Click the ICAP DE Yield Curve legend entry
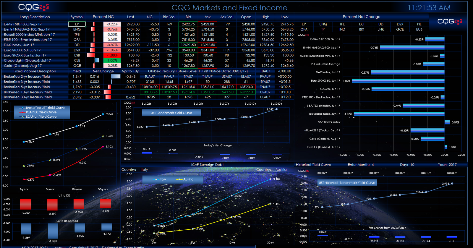 click(x=38, y=112)
